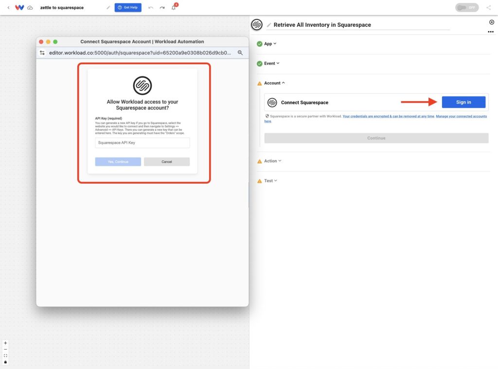Close the popup with red button
The width and height of the screenshot is (498, 369).
click(x=41, y=42)
